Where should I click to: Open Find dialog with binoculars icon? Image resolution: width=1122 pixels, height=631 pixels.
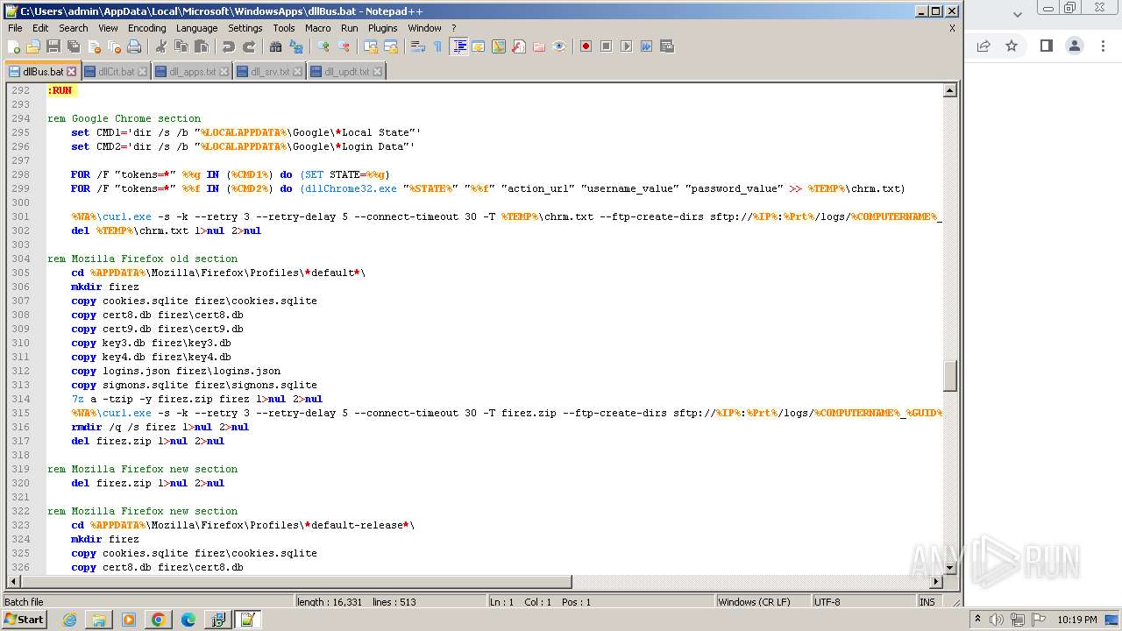pyautogui.click(x=276, y=46)
